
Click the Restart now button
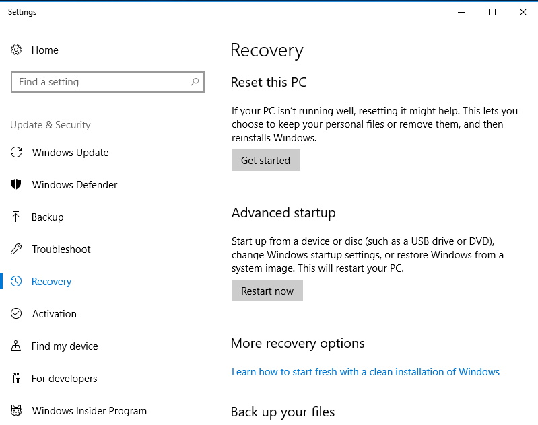pyautogui.click(x=267, y=291)
